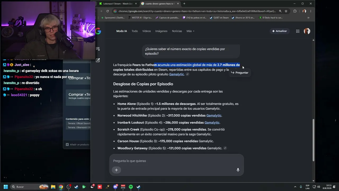This screenshot has height=191, width=339.
Task: Open the El Ídolo bookmark
Action: 271,18
